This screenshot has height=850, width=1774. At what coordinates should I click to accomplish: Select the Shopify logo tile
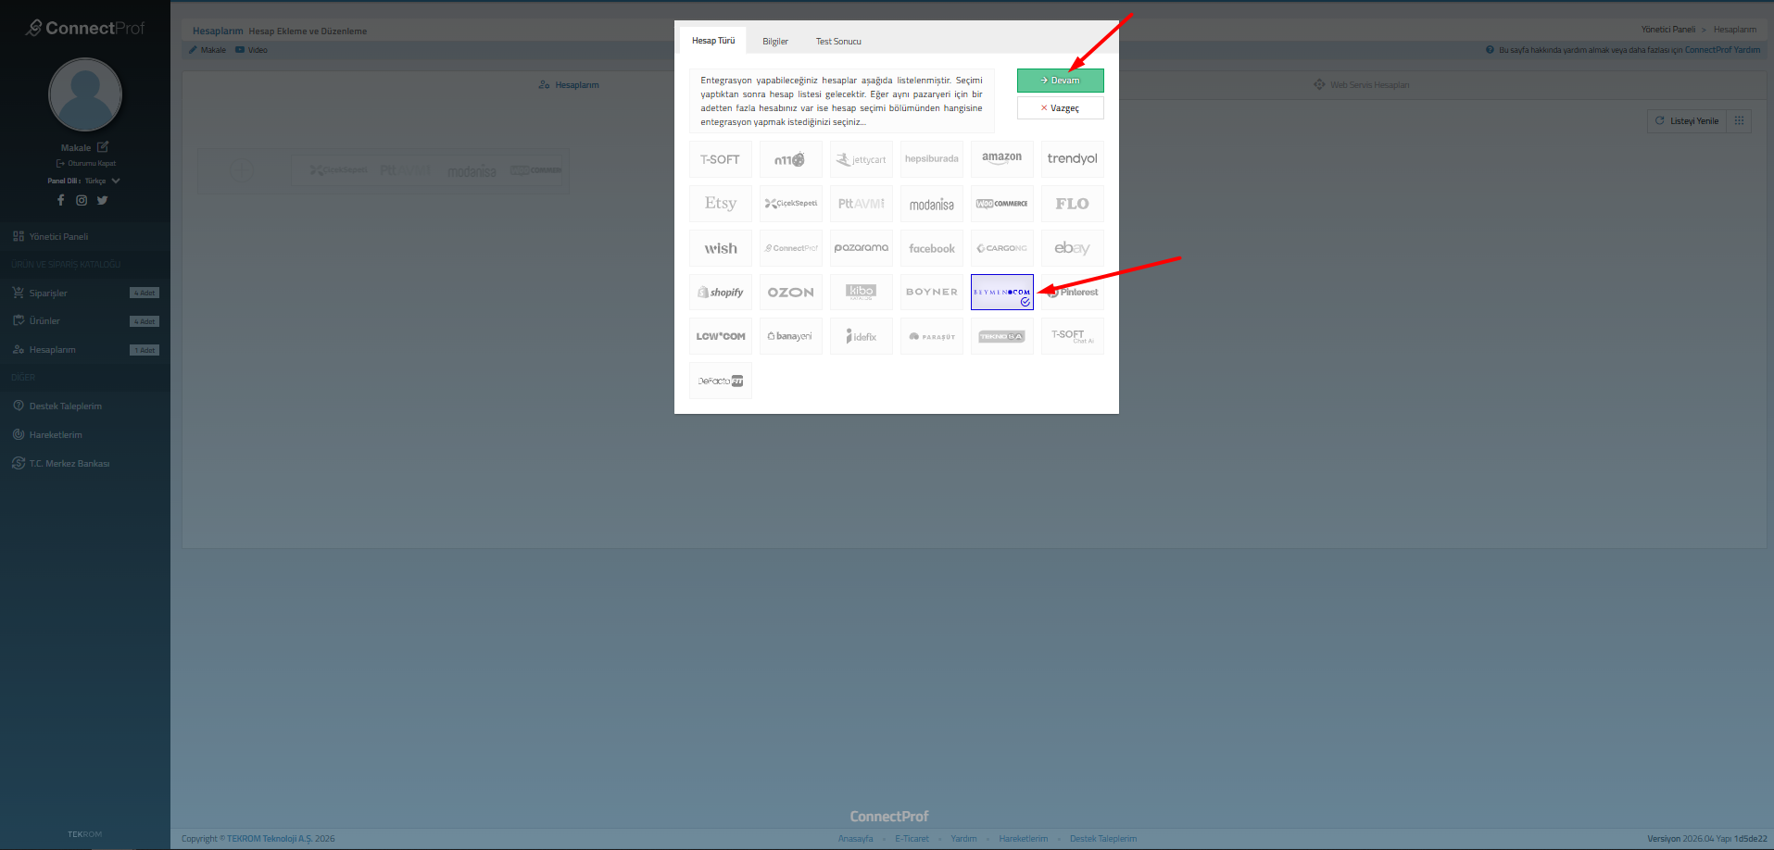720,293
